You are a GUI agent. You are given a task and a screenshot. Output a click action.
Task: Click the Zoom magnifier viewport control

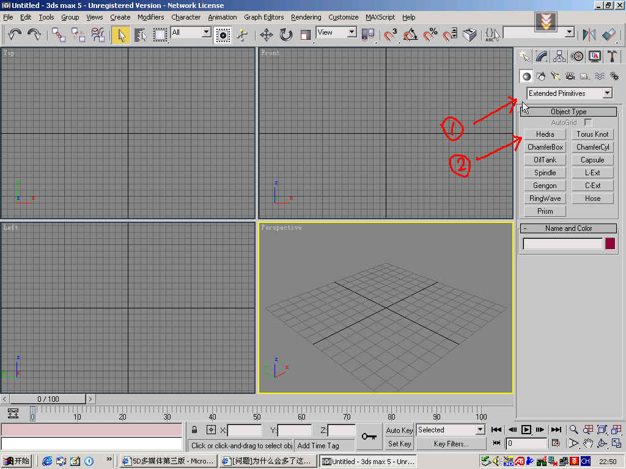click(x=573, y=429)
